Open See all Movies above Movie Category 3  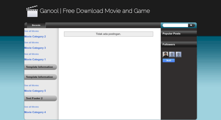click(x=32, y=43)
